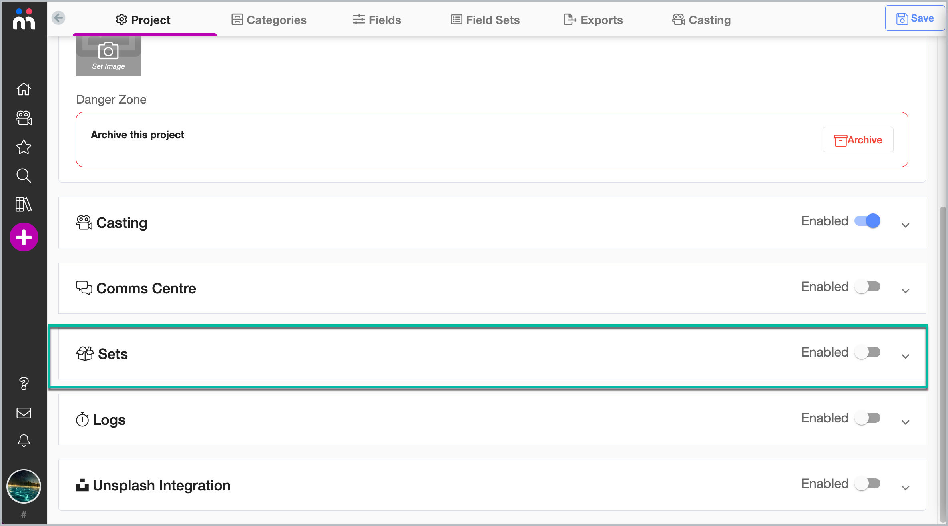This screenshot has height=526, width=948.
Task: Click the Notifications bell icon
Action: click(x=24, y=440)
